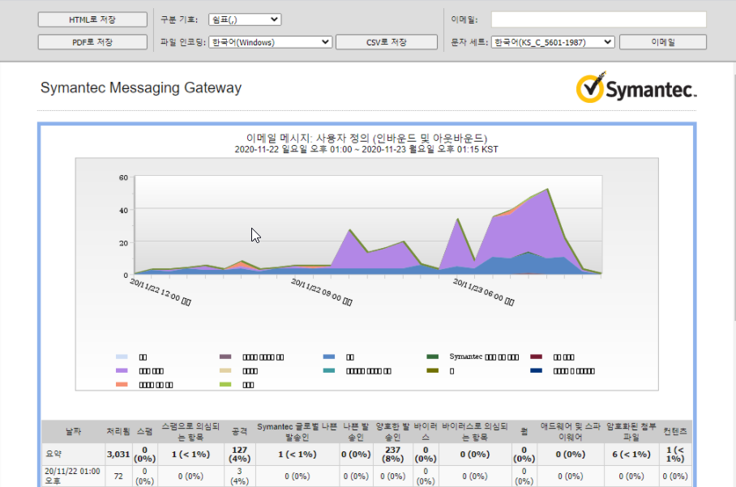Click the 60 value on y-axis
736x487 pixels.
(x=123, y=177)
